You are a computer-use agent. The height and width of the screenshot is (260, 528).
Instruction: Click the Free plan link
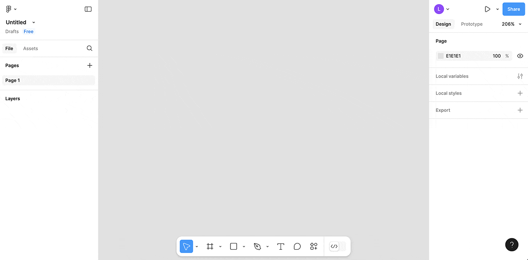coord(29,31)
